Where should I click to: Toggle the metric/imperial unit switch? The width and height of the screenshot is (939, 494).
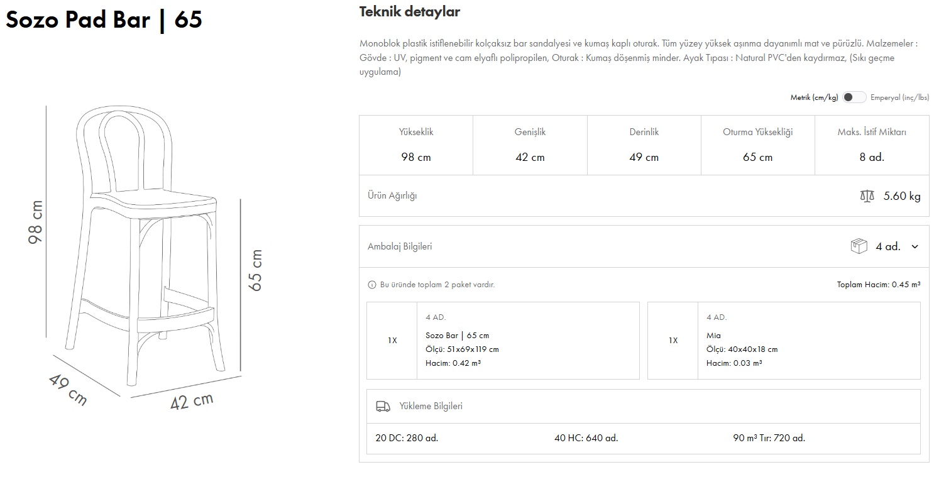854,97
